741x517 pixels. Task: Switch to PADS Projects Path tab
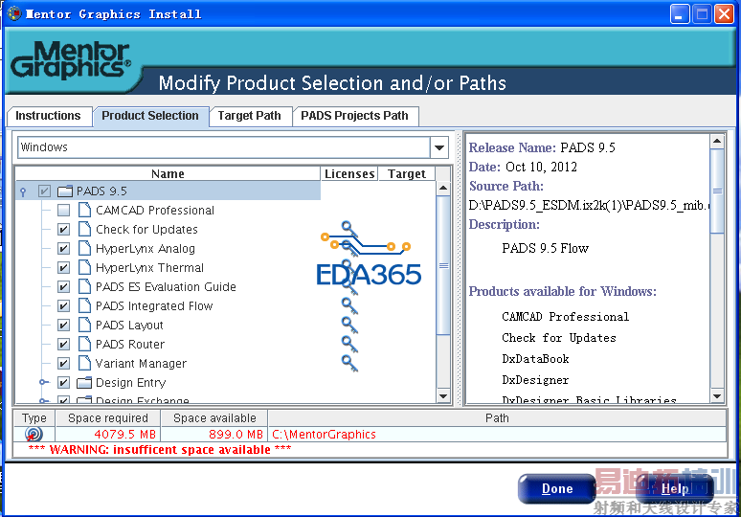[354, 116]
